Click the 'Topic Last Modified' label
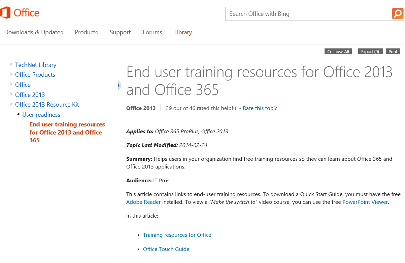This screenshot has width=405, height=263. pos(152,145)
